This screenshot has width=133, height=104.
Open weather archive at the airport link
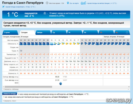pyautogui.click(x=20, y=7)
